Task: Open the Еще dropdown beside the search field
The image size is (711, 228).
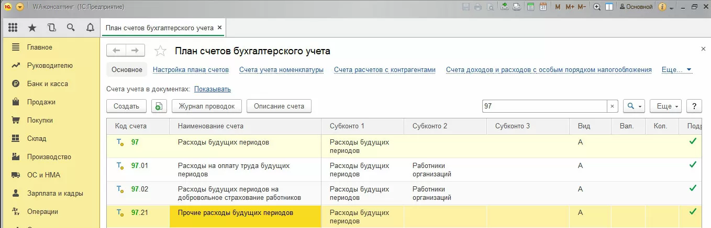Action: (x=665, y=106)
